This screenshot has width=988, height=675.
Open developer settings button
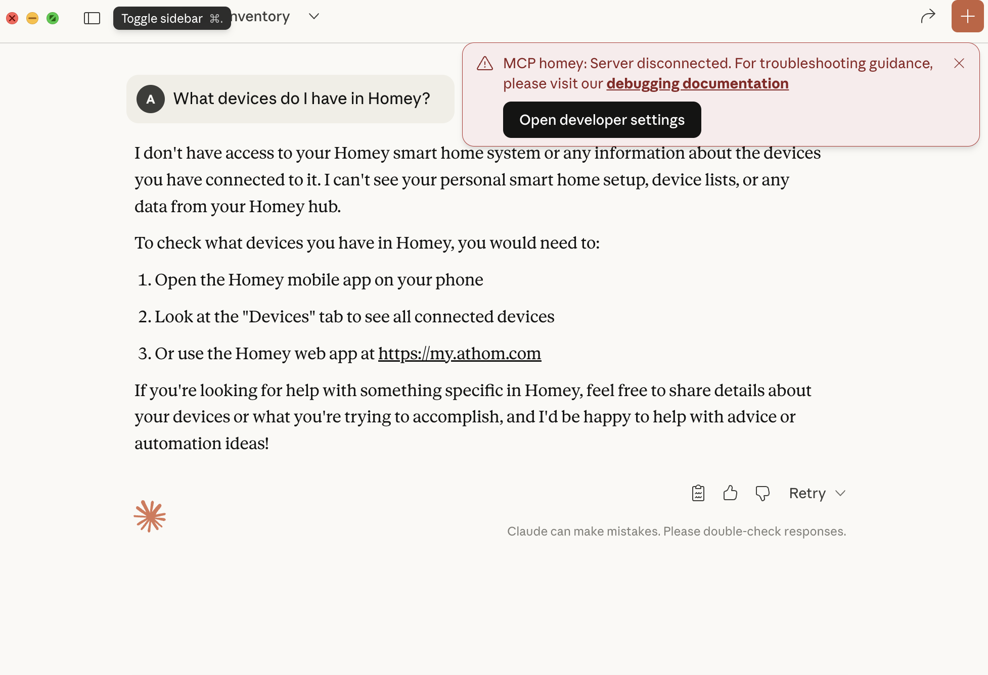point(602,120)
